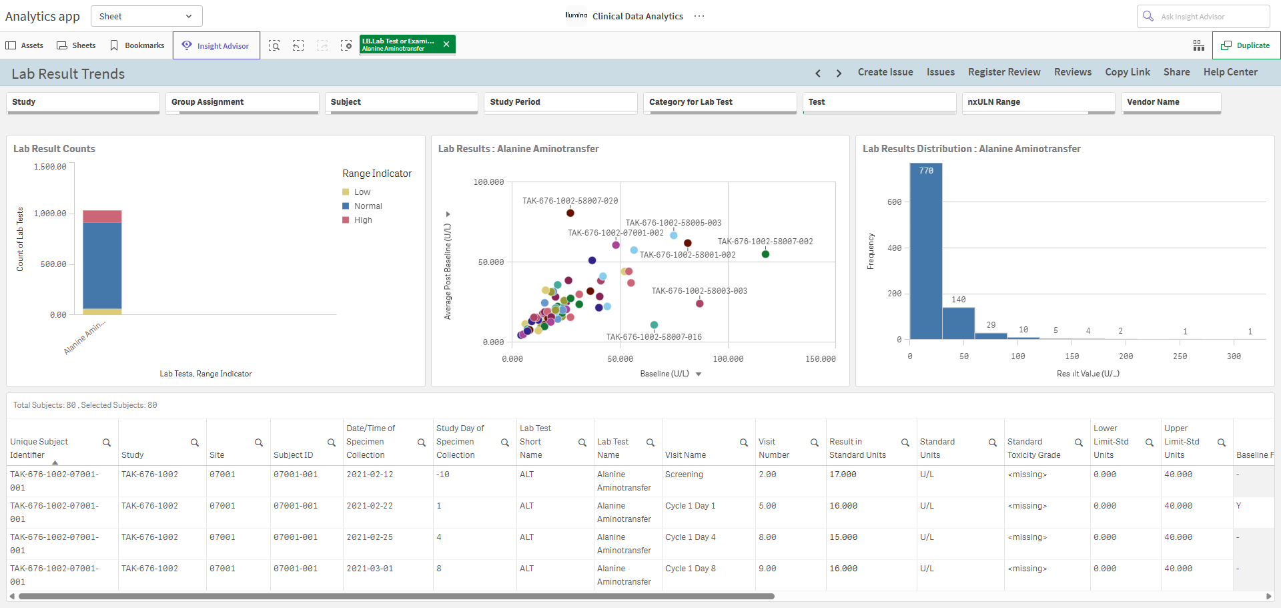Click the High range indicator swatch
Screen dimensions: 1281x608
(x=346, y=220)
